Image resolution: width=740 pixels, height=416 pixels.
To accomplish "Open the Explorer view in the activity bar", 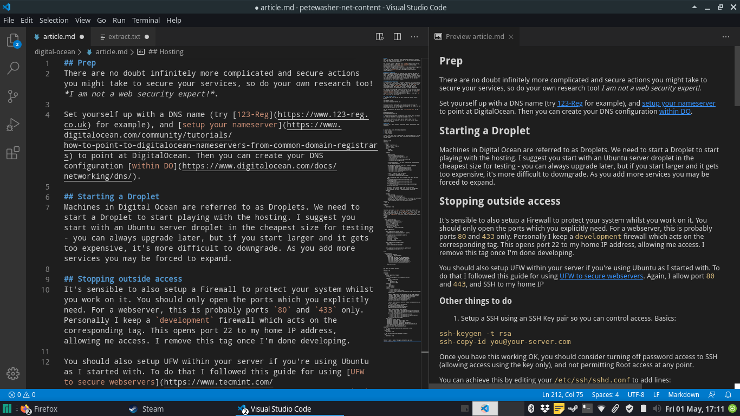I will coord(13,41).
